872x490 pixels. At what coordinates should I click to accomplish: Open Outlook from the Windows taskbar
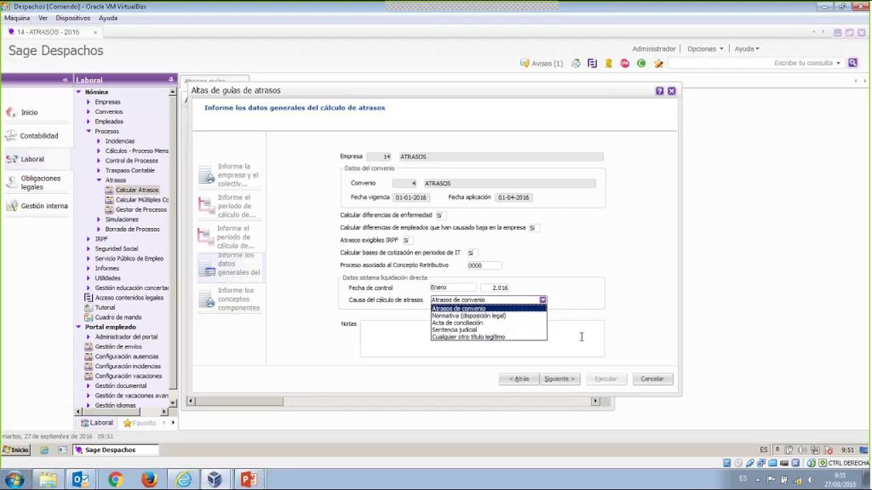point(80,480)
